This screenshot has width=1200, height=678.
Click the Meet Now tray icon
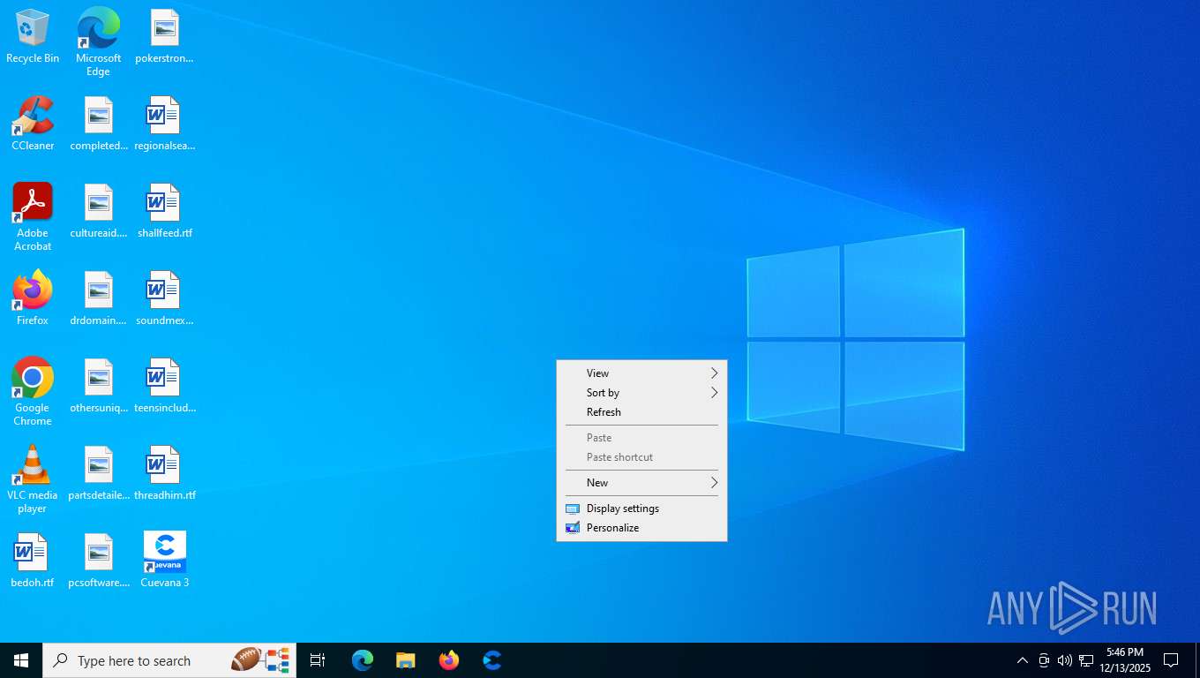click(1044, 660)
